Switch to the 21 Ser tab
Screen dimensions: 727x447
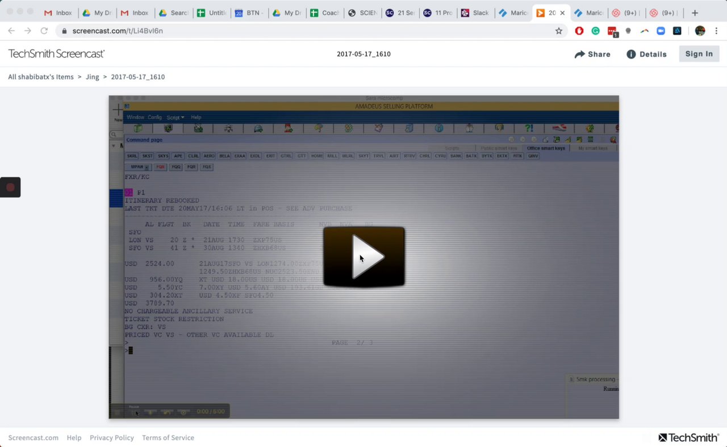pyautogui.click(x=400, y=12)
